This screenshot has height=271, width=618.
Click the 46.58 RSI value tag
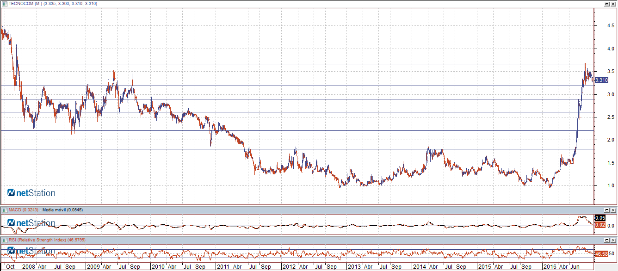tap(601, 254)
